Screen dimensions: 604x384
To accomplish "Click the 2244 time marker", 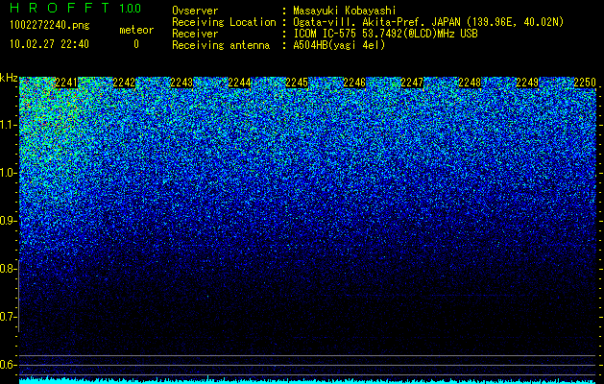I will tap(239, 83).
